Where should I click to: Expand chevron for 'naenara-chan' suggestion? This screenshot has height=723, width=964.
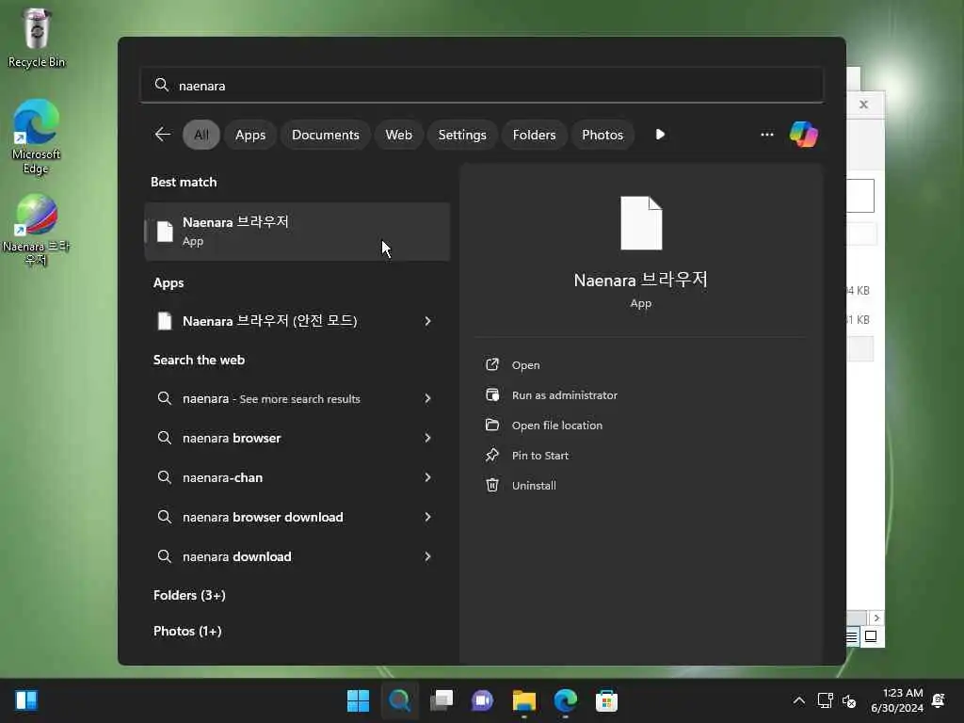(428, 477)
